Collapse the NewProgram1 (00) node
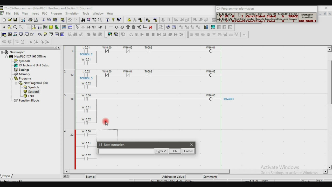Image resolution: width=332 pixels, height=187 pixels. [16, 83]
